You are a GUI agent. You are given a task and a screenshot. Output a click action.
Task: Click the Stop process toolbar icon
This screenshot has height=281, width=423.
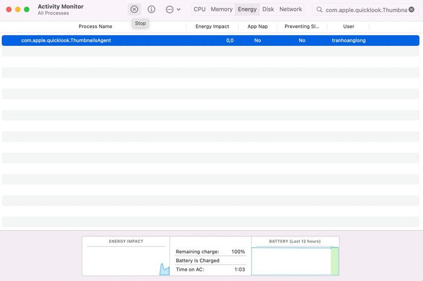coord(134,10)
